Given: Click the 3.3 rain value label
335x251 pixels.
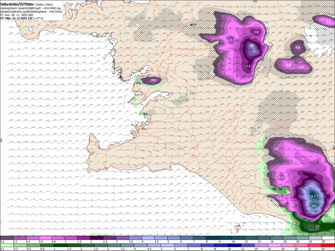Looking at the screenshot, I should (313, 228).
